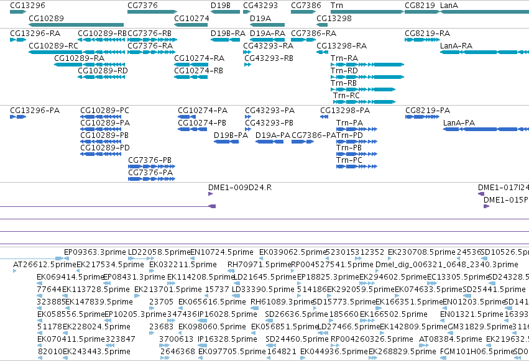Image resolution: width=529 pixels, height=361 pixels.
Task: Select BAC end DME1-017I24 label
Action: 504,188
